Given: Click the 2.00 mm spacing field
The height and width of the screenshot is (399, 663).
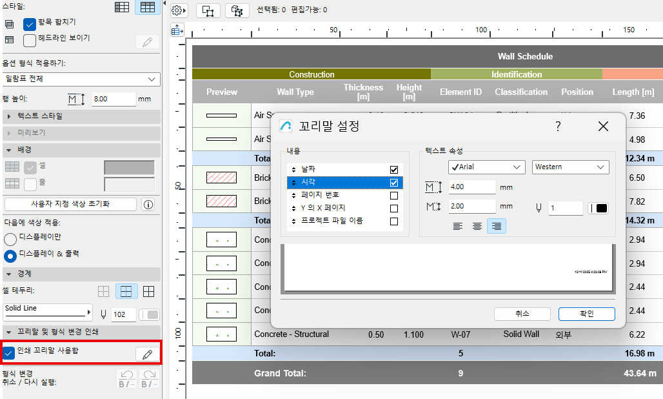Looking at the screenshot, I should [x=472, y=207].
